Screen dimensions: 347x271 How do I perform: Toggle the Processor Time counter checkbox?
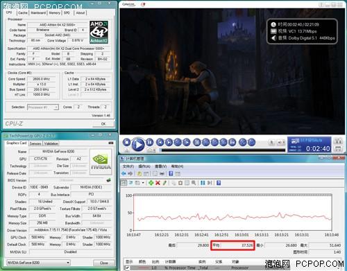(127, 268)
